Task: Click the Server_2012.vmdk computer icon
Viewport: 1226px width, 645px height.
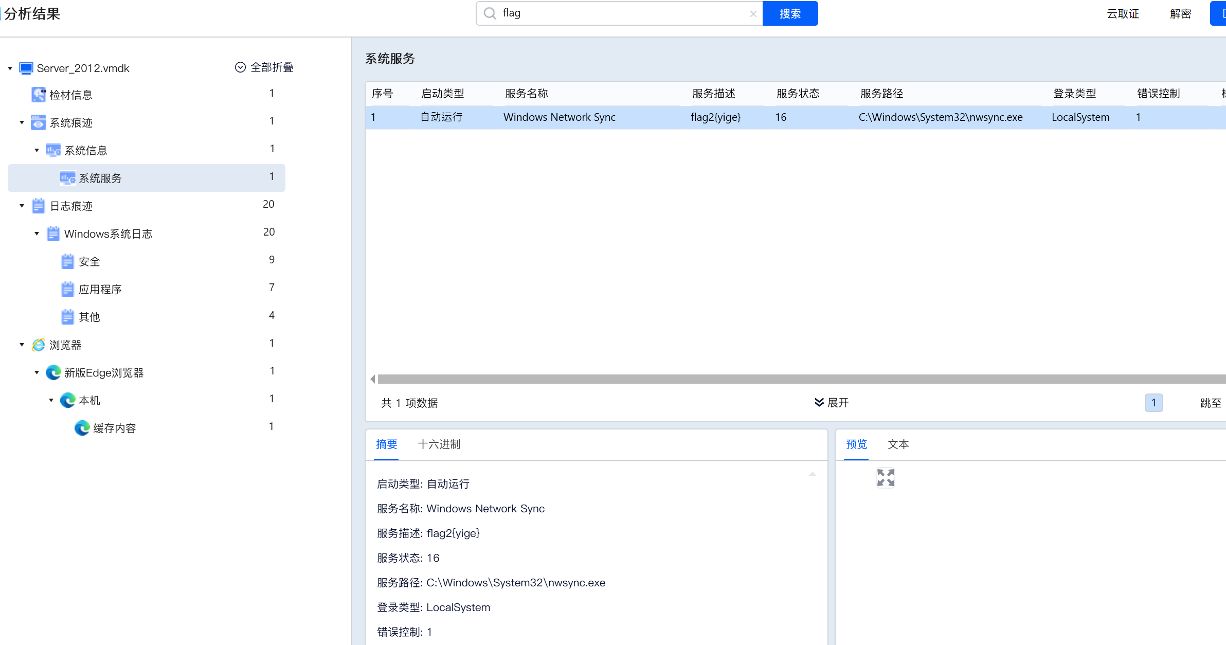Action: [26, 68]
